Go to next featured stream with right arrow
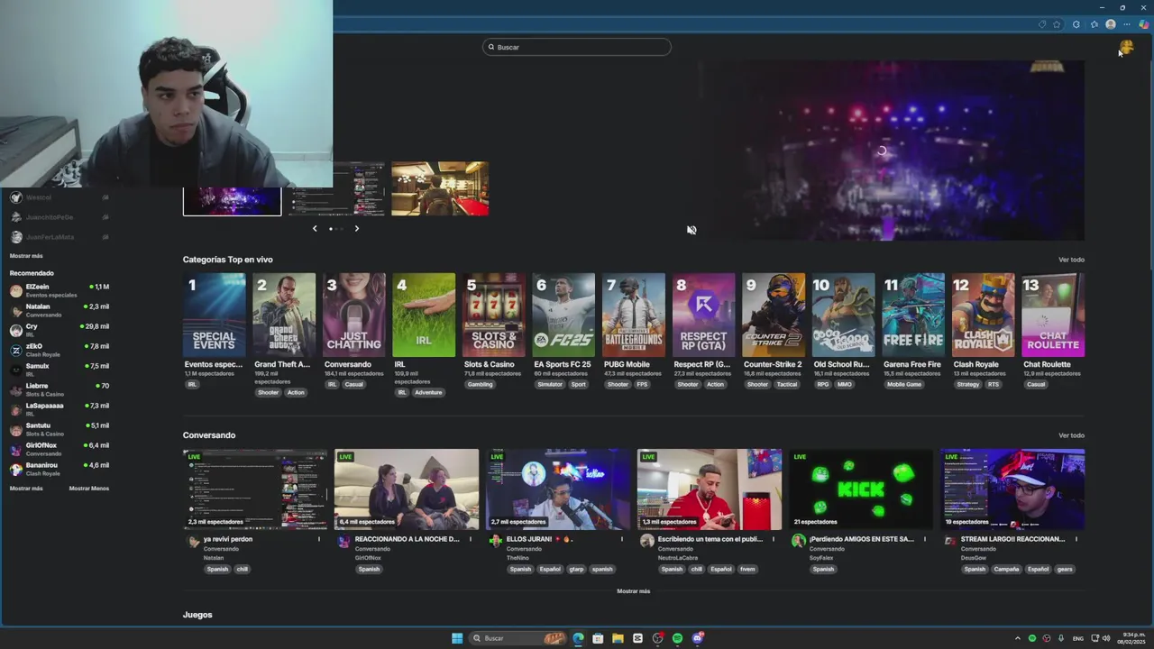The width and height of the screenshot is (1154, 649). point(356,228)
